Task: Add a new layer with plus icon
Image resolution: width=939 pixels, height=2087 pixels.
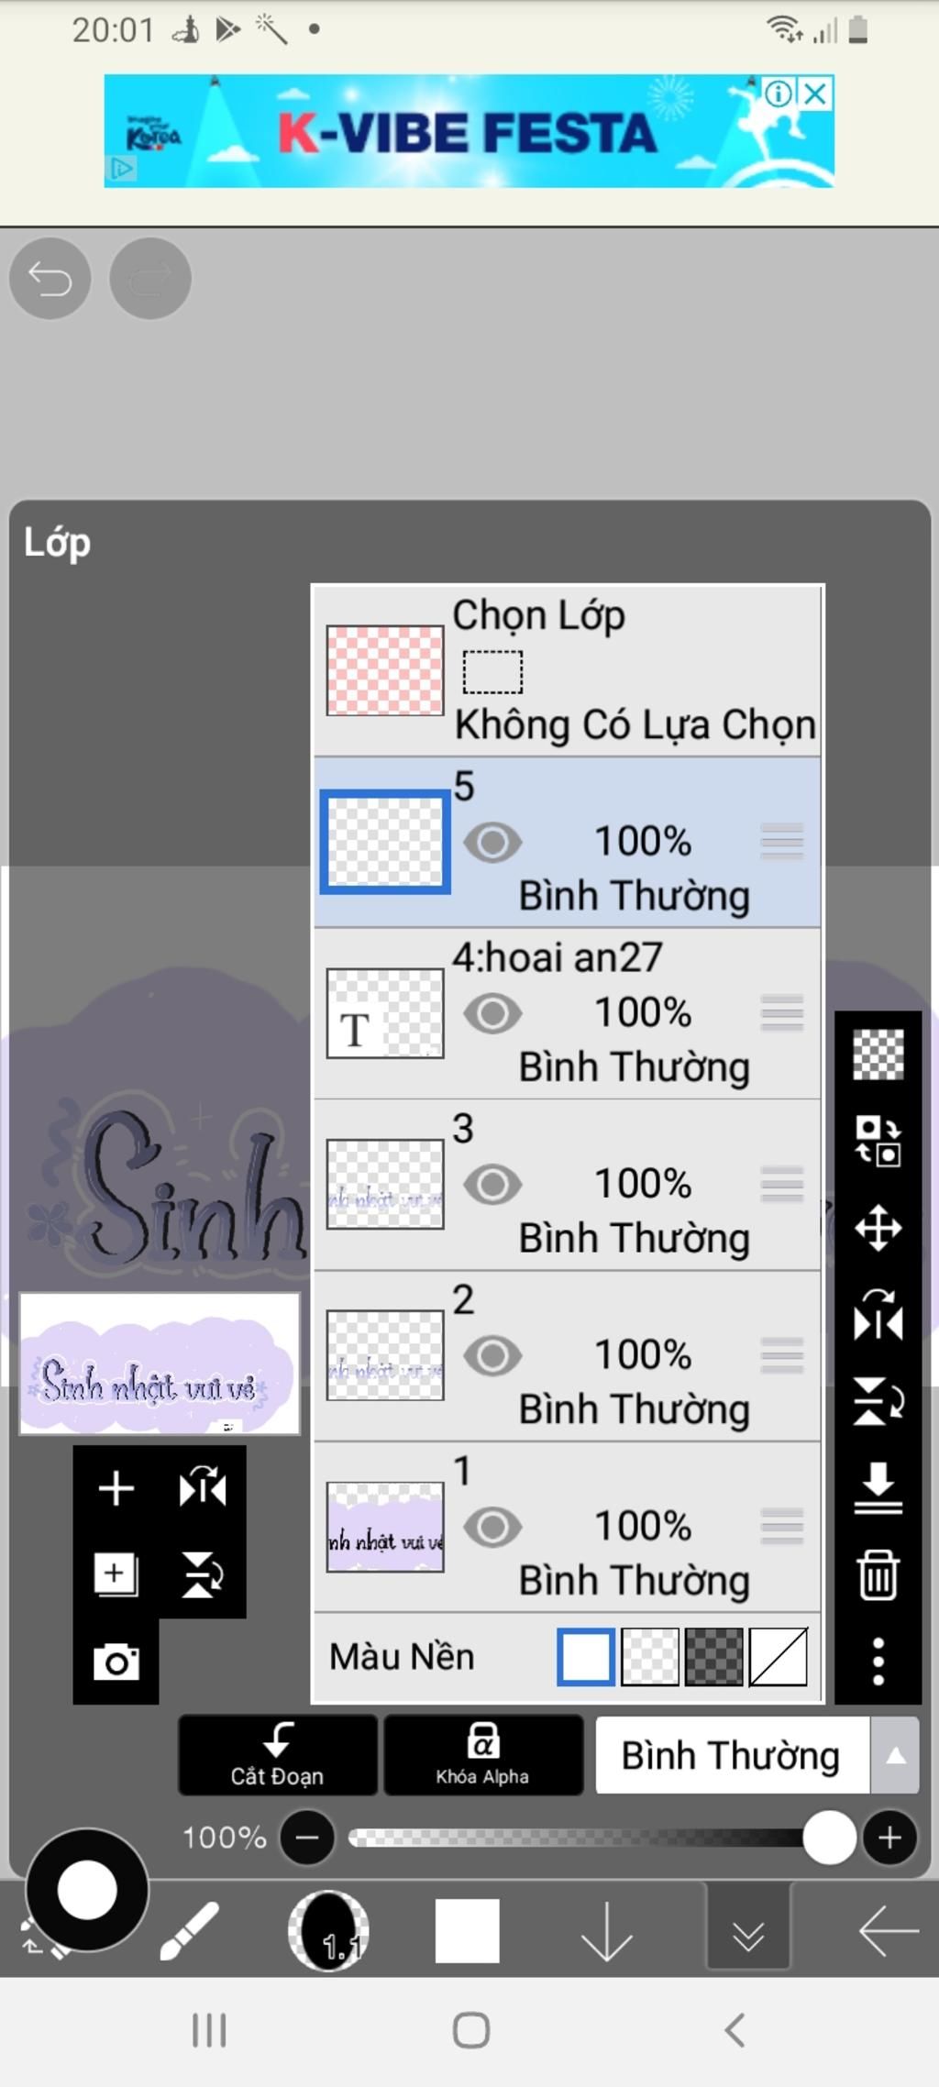Action: click(x=116, y=1487)
